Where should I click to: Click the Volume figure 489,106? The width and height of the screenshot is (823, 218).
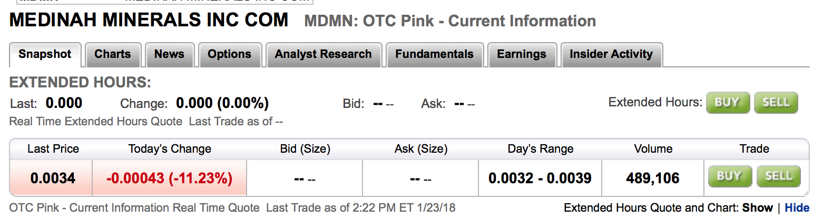pos(653,178)
